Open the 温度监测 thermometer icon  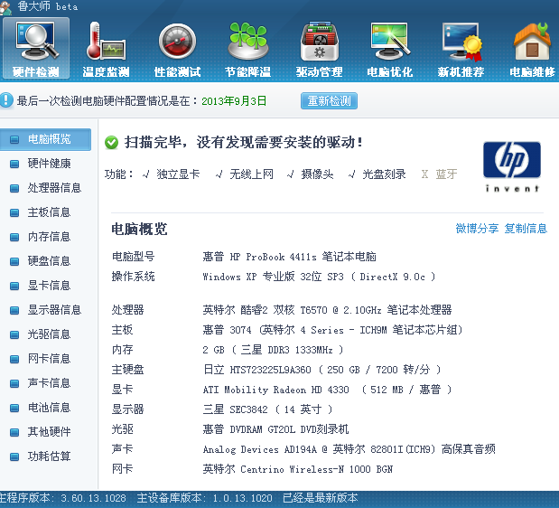click(106, 48)
